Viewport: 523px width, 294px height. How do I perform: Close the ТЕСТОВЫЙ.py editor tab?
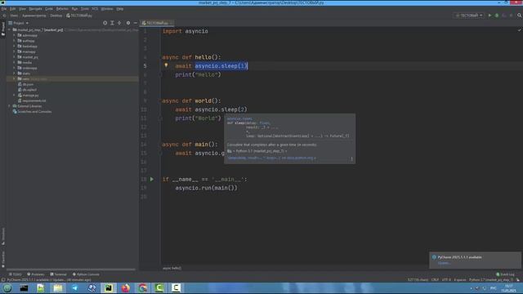click(171, 23)
